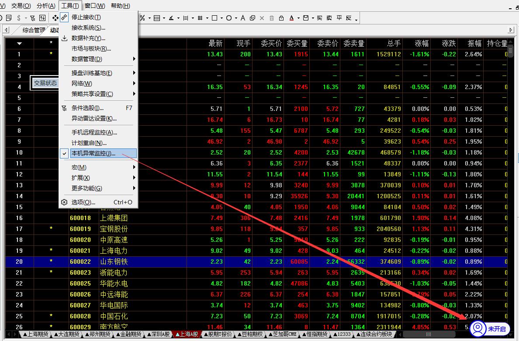Screen dimensions: 519x341
Task: Select the 山东钢铁 row
Action: tap(256, 262)
